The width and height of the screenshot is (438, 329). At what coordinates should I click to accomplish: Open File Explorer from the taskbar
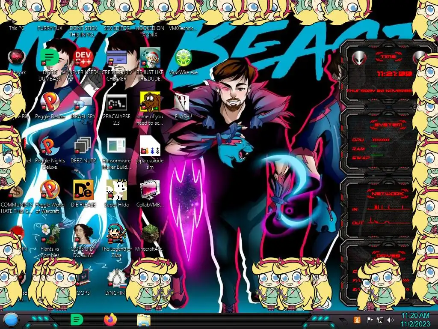[144, 320]
